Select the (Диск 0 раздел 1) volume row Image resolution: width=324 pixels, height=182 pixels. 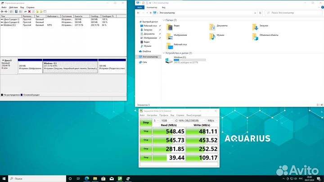click(63, 19)
